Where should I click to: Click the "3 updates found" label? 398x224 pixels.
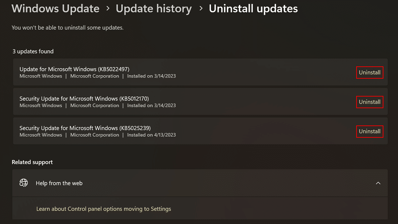point(33,51)
